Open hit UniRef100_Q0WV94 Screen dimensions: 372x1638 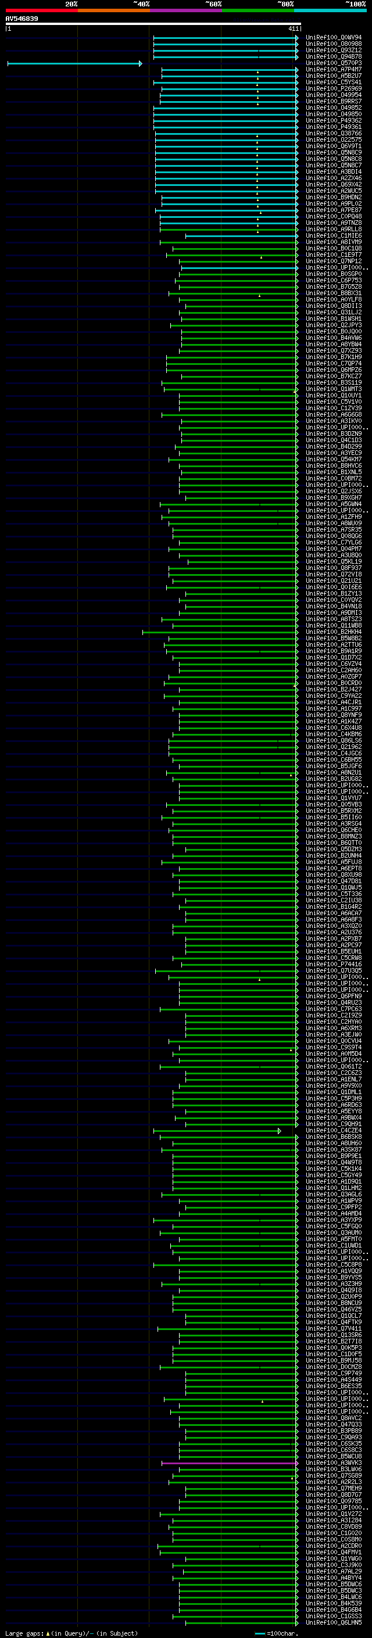click(334, 38)
